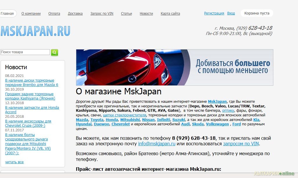Open the Корзина пуста cart button
The image size is (298, 178).
pos(257,13)
